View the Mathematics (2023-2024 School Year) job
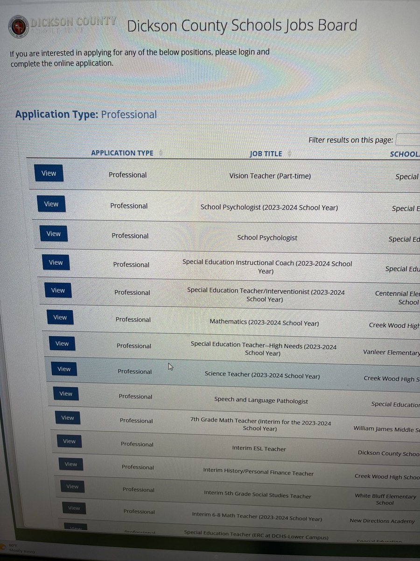 click(x=60, y=317)
